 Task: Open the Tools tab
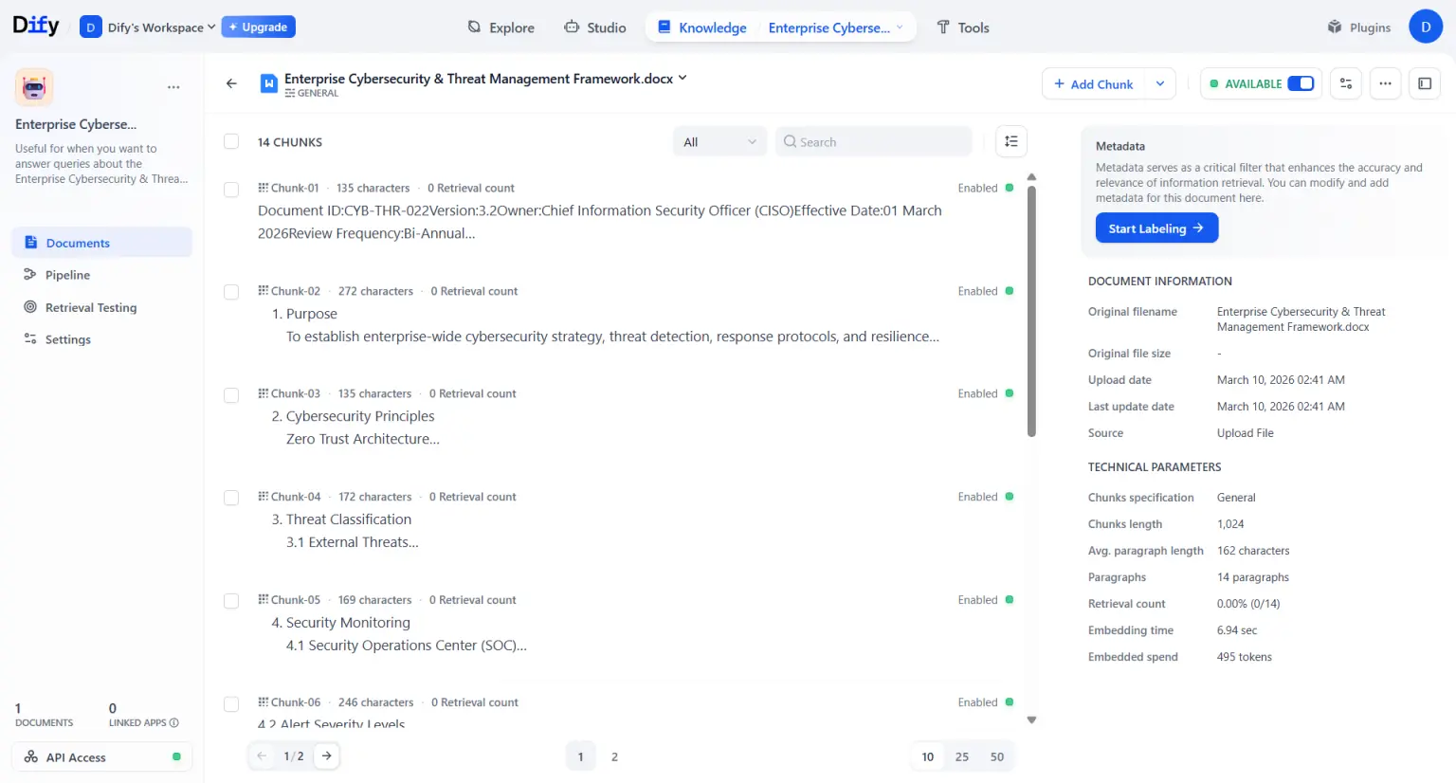point(963,27)
